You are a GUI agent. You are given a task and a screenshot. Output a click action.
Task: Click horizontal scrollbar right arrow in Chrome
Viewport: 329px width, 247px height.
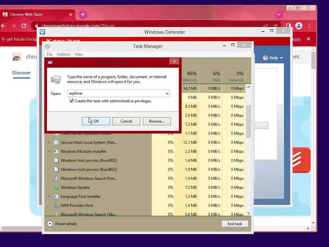tap(308, 229)
